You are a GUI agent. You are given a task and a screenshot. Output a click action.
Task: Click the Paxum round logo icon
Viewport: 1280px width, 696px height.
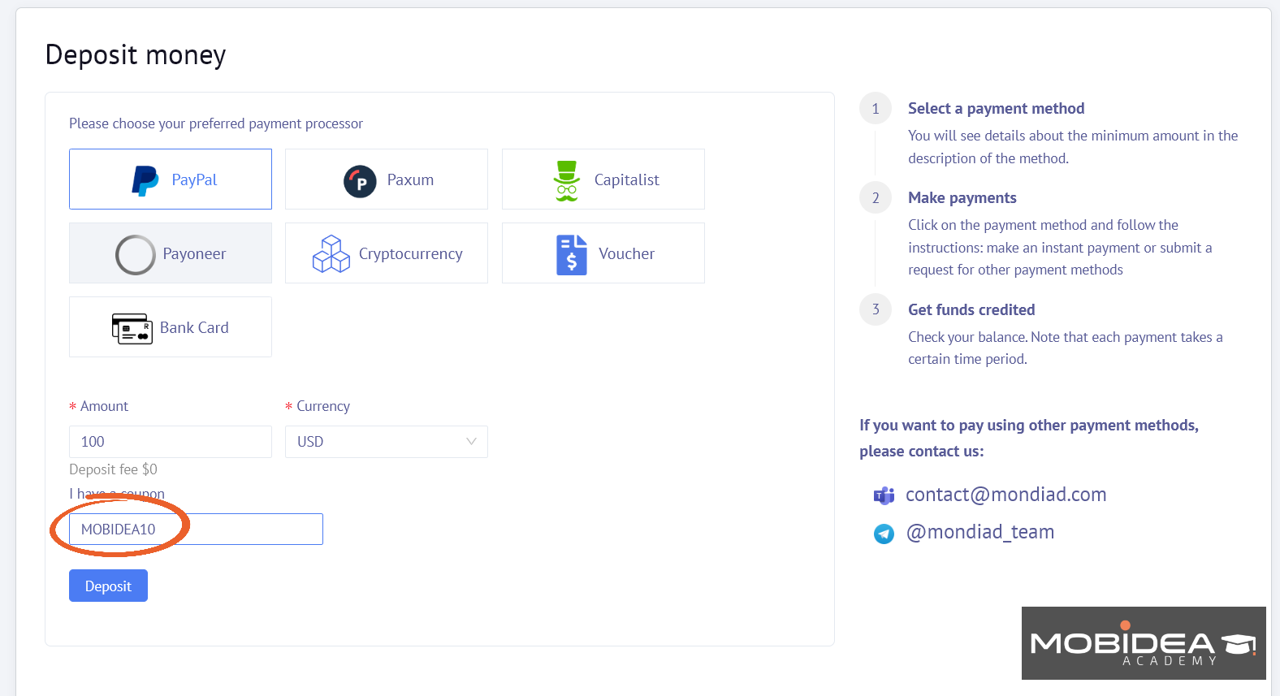coord(360,181)
